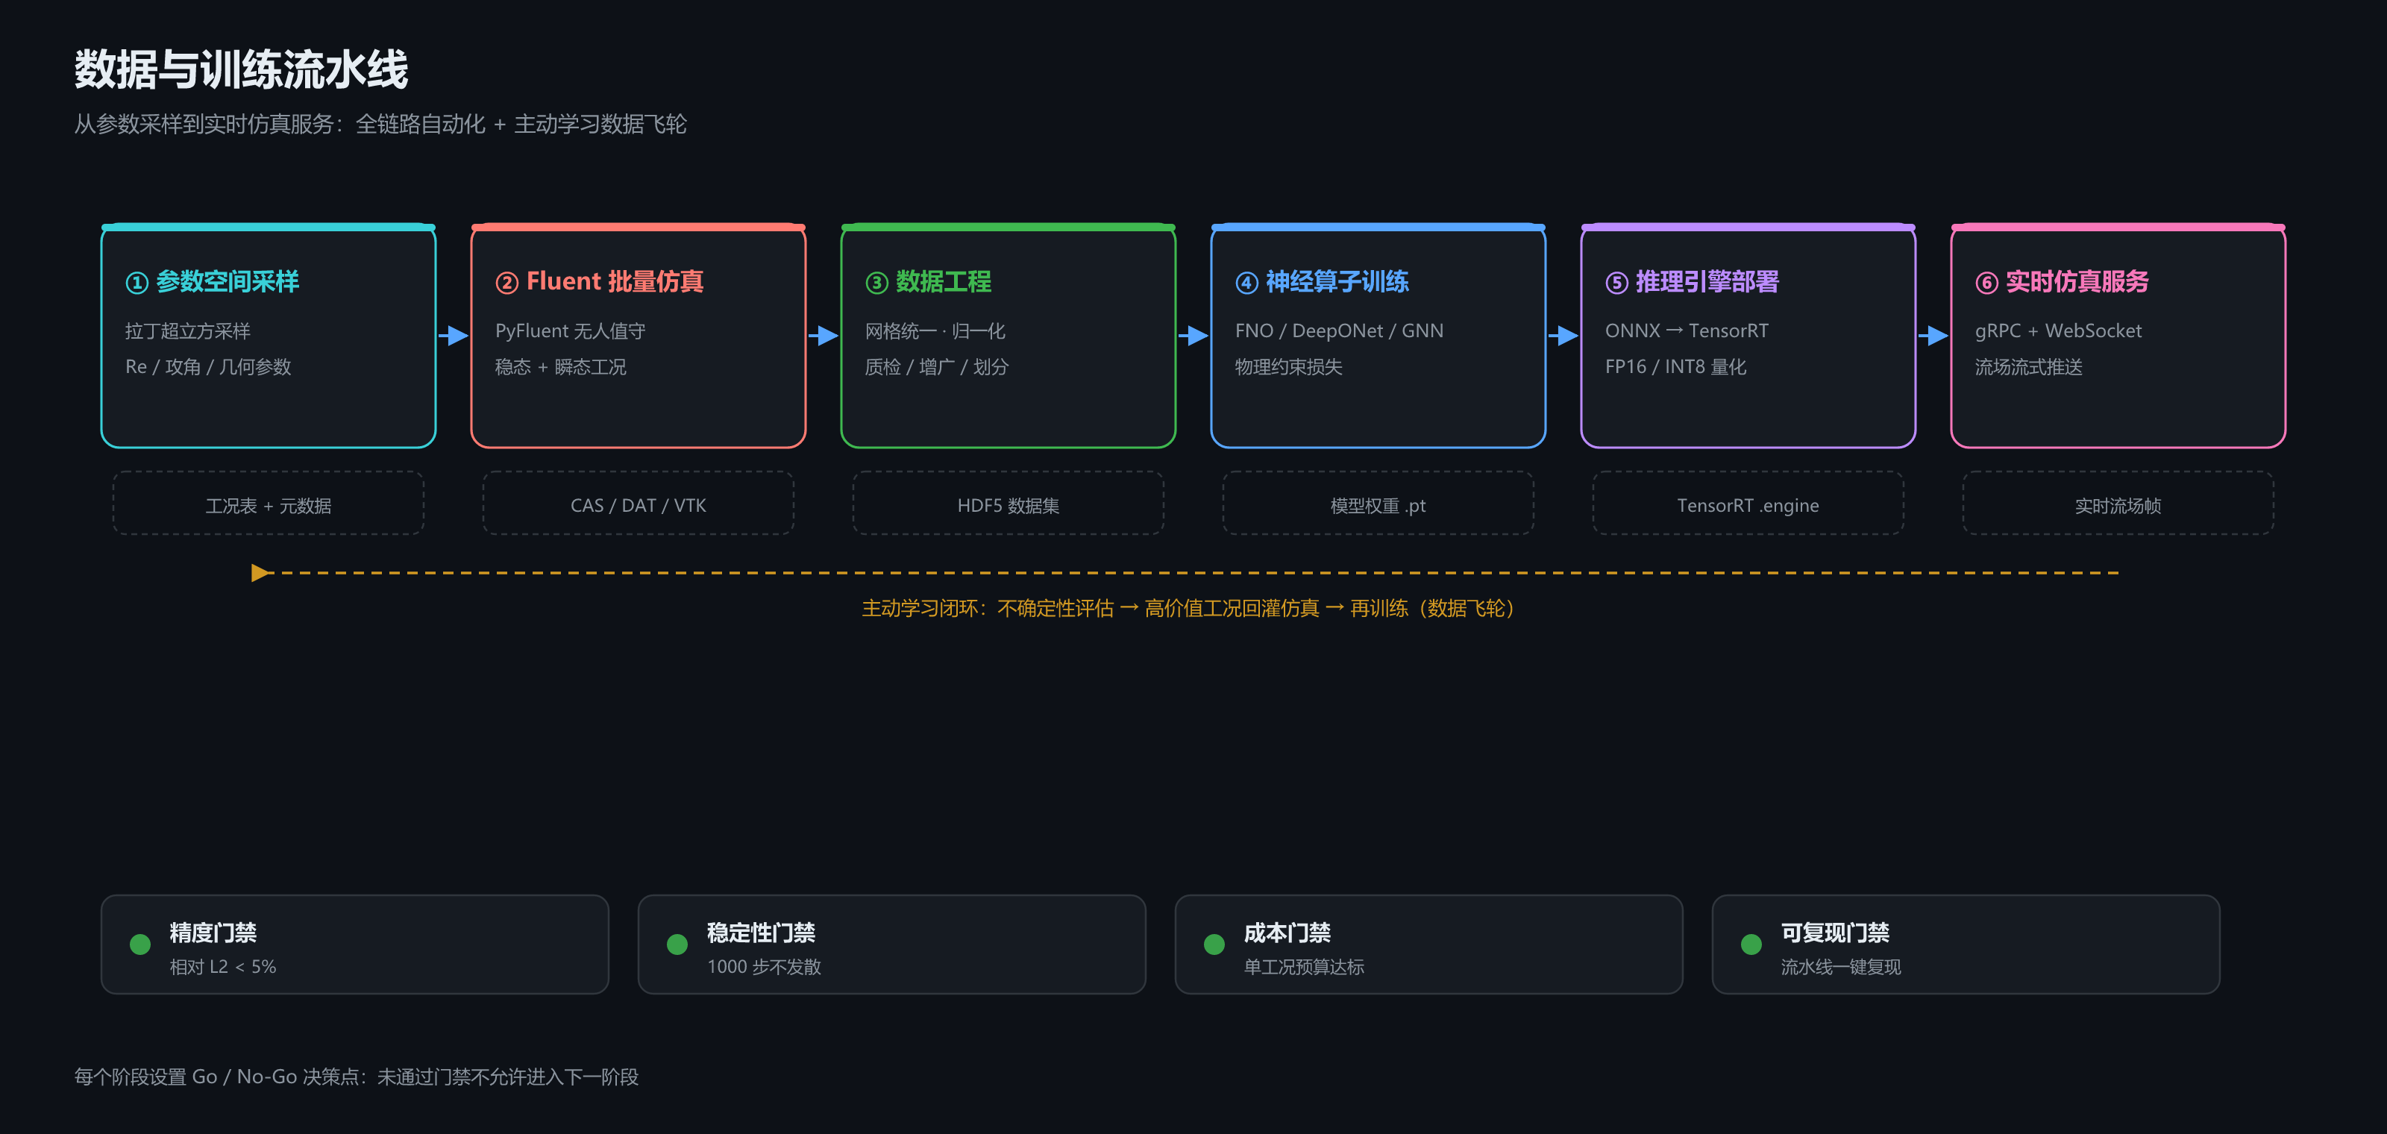Image resolution: width=2387 pixels, height=1134 pixels.
Task: Click the 可复现门禁 card title
Action: pyautogui.click(x=1836, y=932)
